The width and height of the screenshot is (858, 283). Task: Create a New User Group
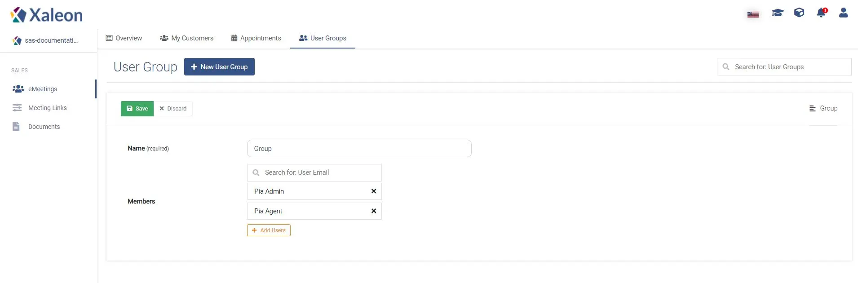[219, 67]
